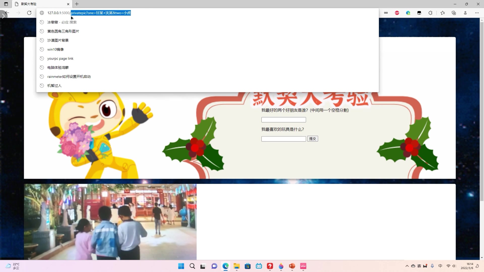Open the clock showing 16:14 2022/3/6

tap(467, 266)
